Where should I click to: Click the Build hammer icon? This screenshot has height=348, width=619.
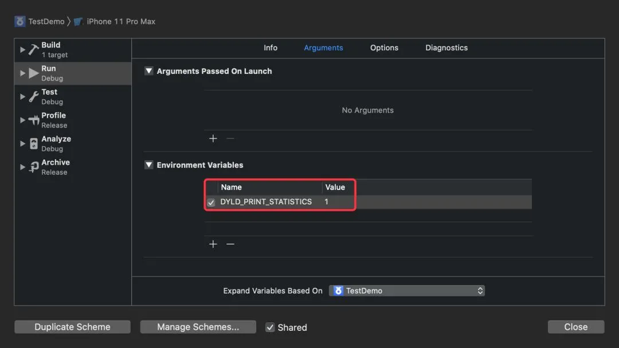click(x=34, y=50)
